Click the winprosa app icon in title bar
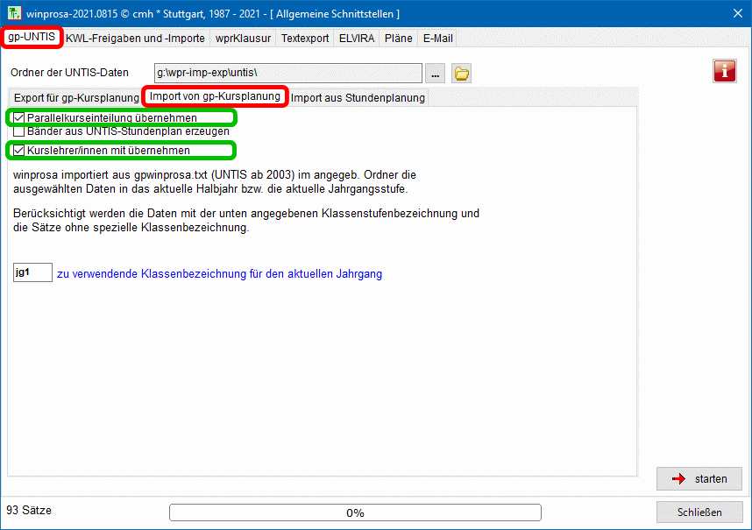752x530 pixels. pyautogui.click(x=14, y=13)
